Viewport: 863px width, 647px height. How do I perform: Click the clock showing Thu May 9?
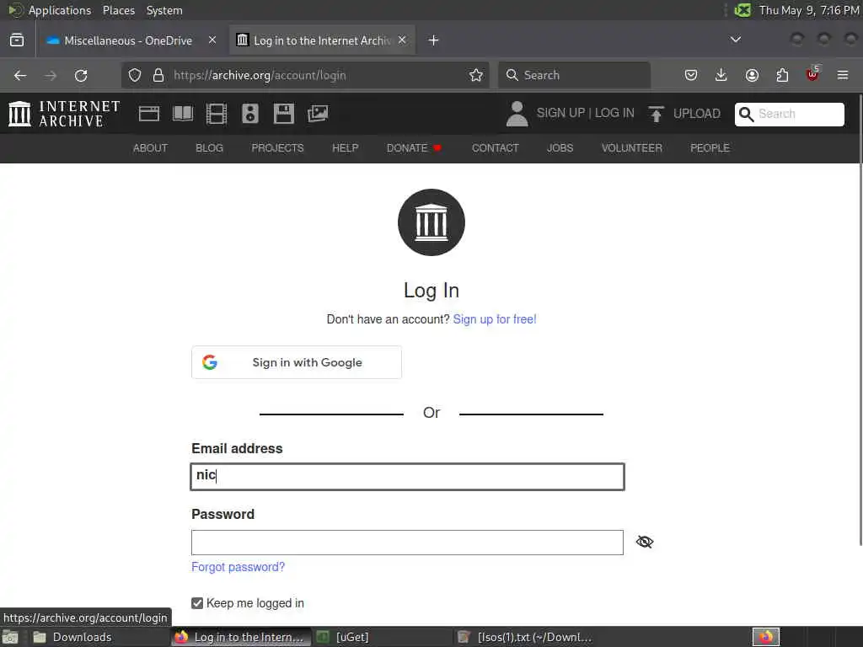tap(809, 10)
